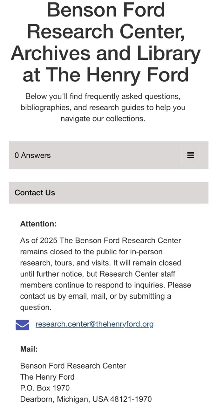The image size is (217, 407).
Task: Click "Benson Ford Research Center" address line
Action: (73, 366)
